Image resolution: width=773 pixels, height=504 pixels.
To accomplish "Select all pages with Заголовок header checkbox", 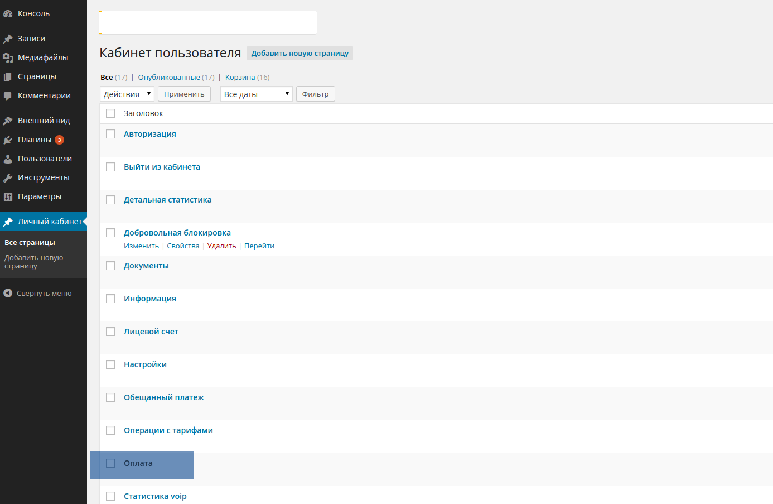I will pos(110,113).
